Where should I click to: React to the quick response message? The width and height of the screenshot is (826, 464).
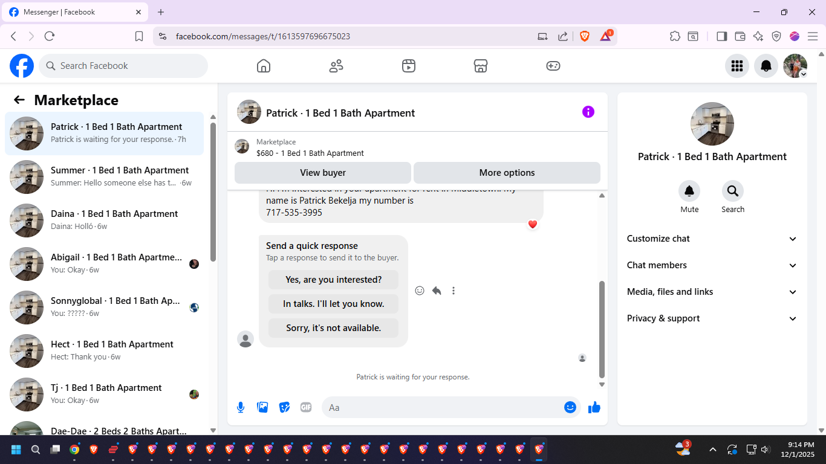click(x=420, y=291)
